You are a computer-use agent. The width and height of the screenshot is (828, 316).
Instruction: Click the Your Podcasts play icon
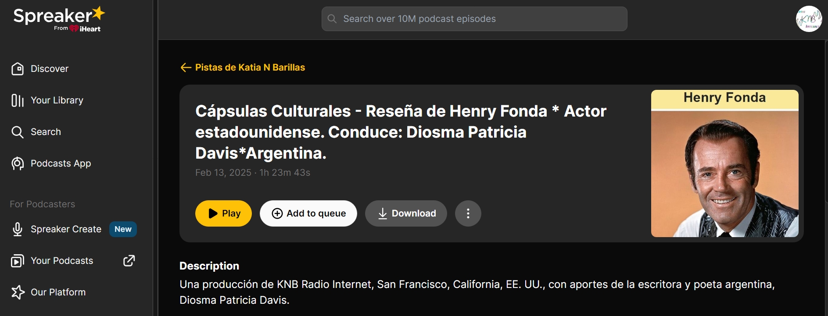(x=18, y=261)
